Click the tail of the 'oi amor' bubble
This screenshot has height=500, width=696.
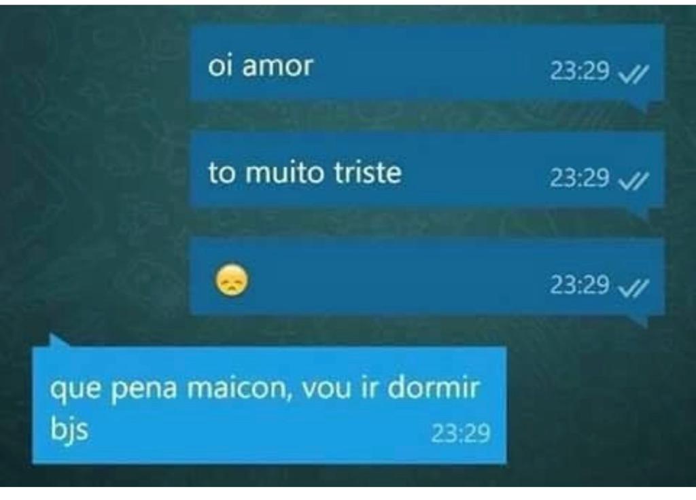click(x=650, y=107)
